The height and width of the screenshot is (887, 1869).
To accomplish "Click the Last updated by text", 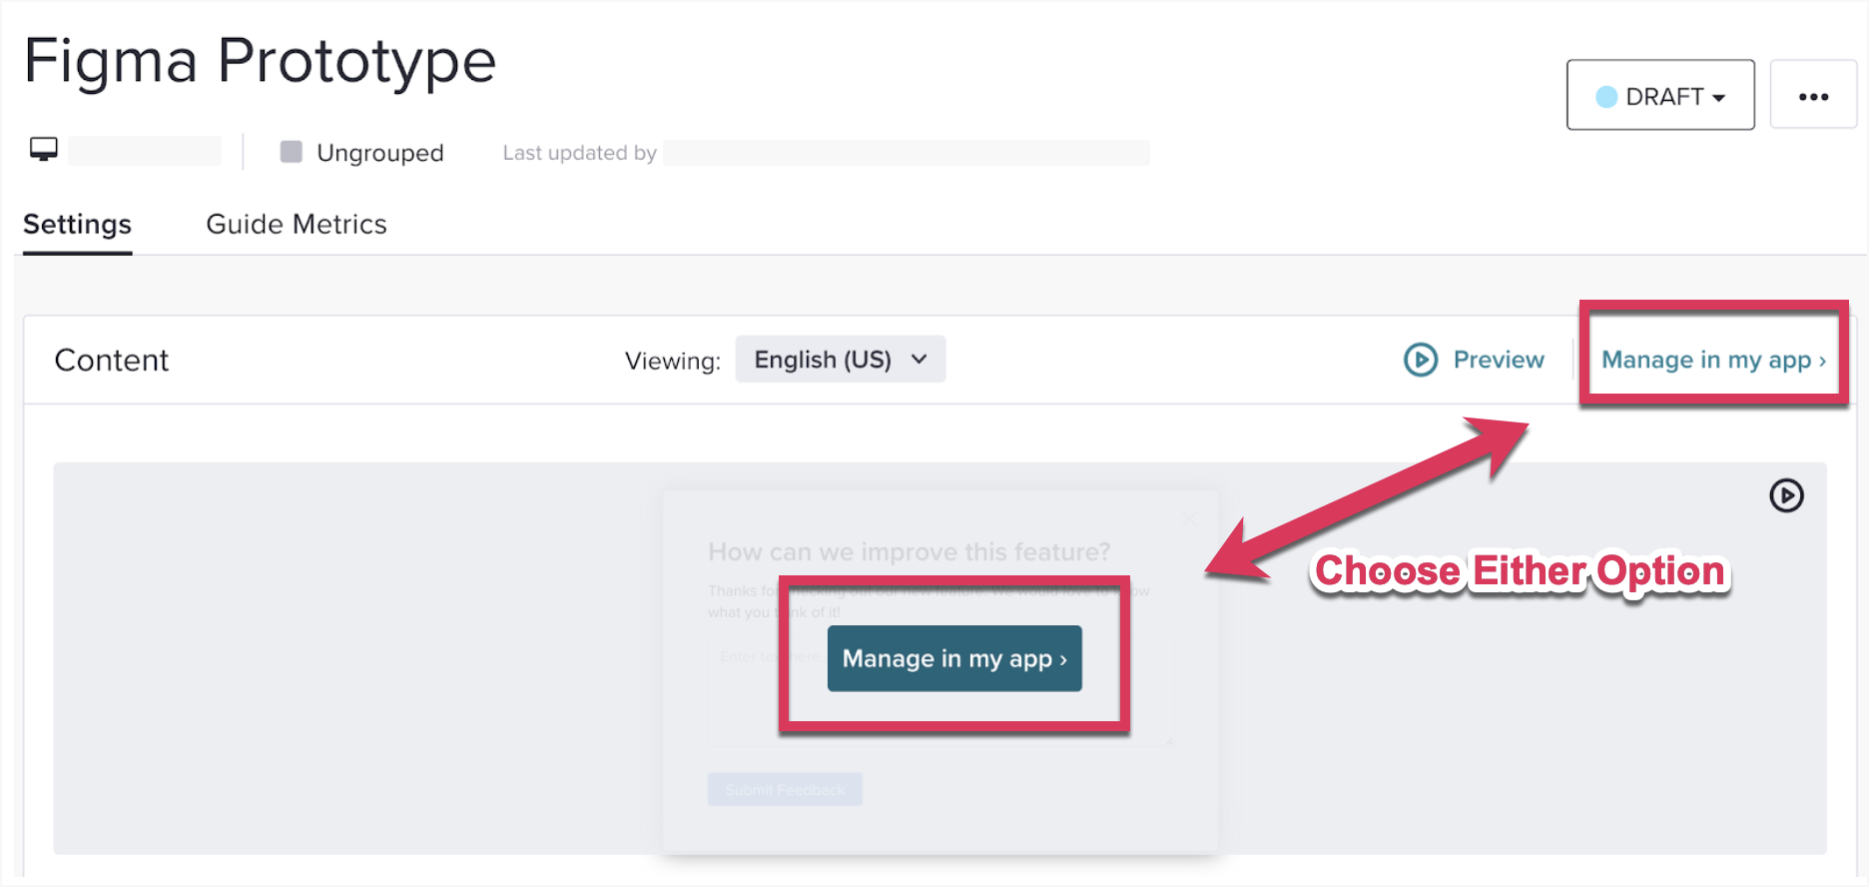I will click(579, 153).
